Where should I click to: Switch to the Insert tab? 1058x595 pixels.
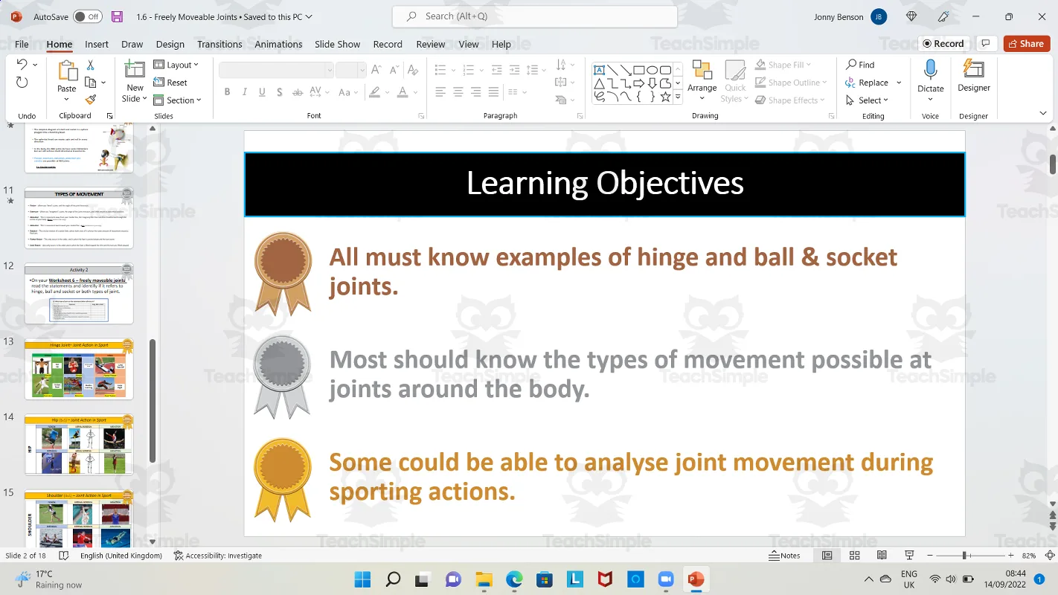point(96,44)
